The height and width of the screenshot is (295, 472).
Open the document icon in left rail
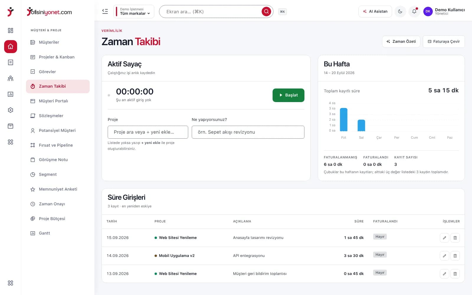point(11,63)
